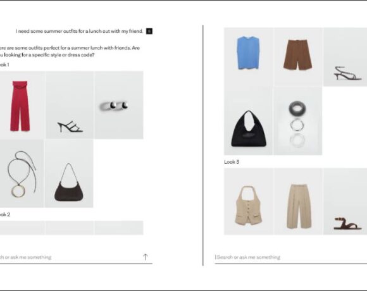The height and width of the screenshot is (291, 367).
Task: Open the set of bangle bracelets
Action: click(298, 121)
